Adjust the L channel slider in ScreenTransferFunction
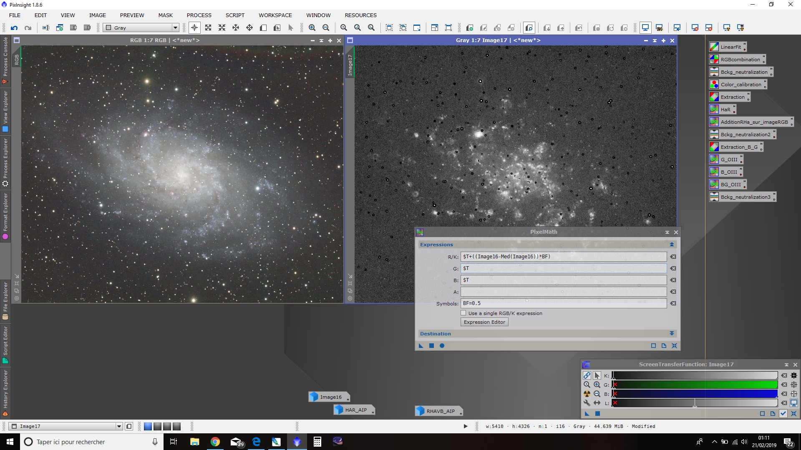 (x=695, y=403)
